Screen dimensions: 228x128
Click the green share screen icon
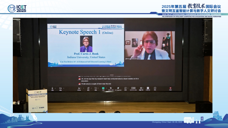(x=103, y=88)
